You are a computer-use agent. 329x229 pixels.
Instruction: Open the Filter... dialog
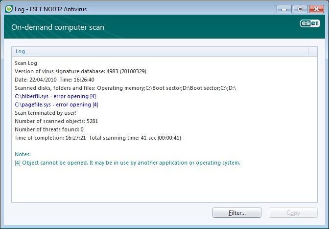tap(237, 213)
